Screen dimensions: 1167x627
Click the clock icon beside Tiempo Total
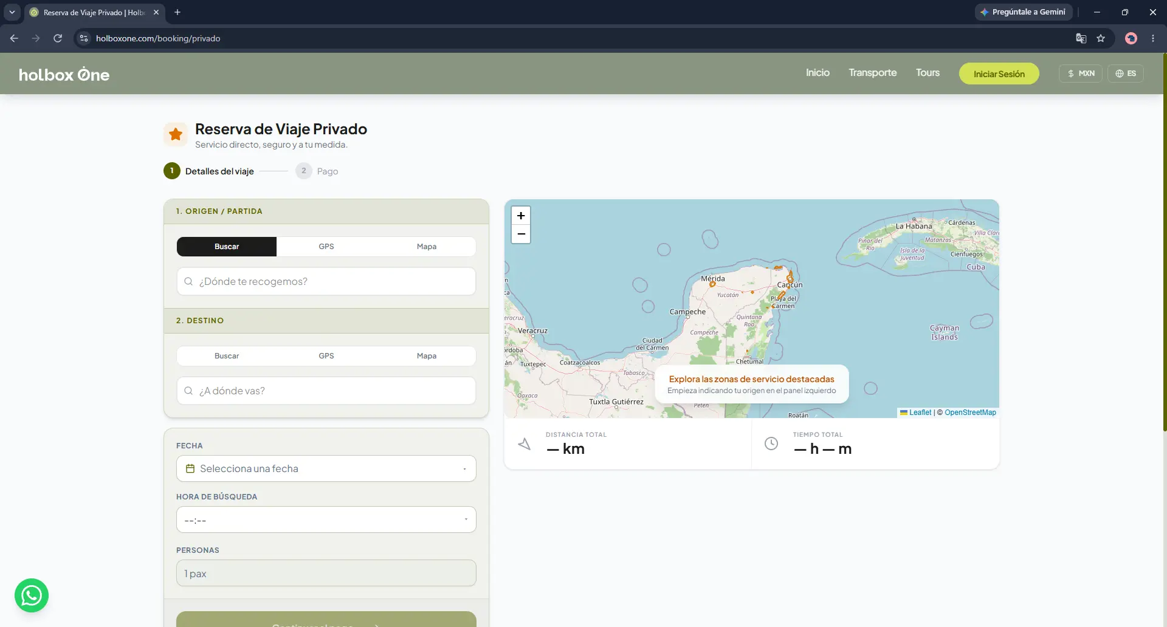[x=771, y=444]
